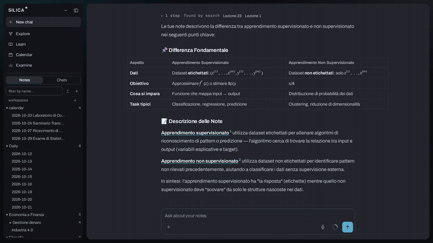Open the Apprendimento supervisionato link
Image resolution: width=433 pixels, height=243 pixels.
[195, 133]
